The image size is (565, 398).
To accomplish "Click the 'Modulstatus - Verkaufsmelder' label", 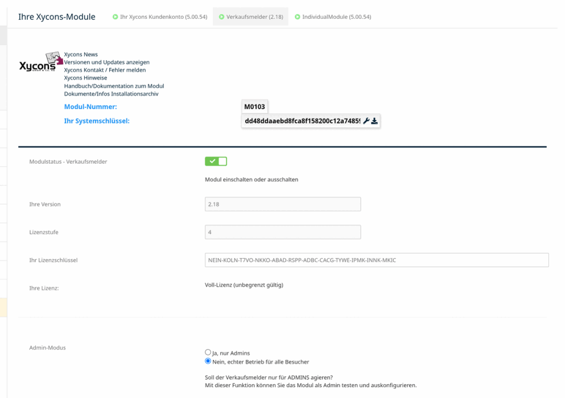I will click(x=68, y=161).
